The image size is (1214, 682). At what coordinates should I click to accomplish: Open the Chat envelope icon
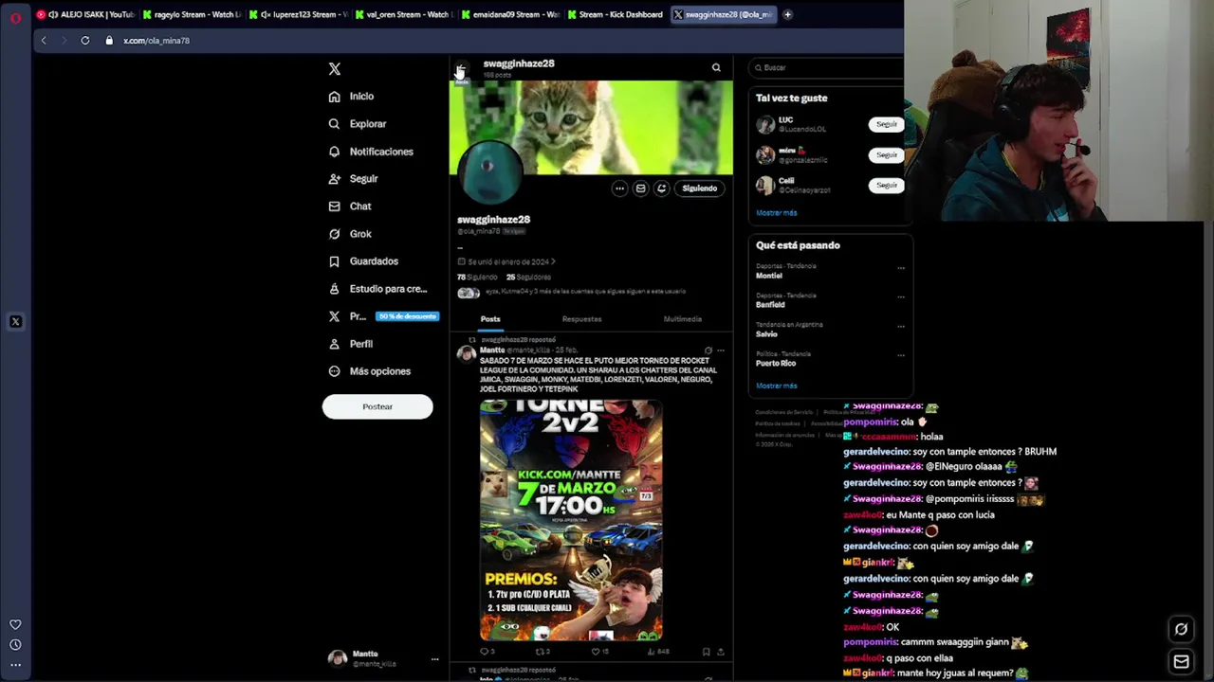click(334, 206)
